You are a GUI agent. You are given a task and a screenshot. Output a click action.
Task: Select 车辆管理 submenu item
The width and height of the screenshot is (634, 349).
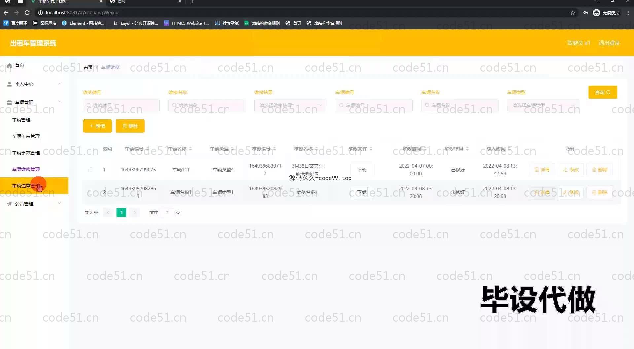[21, 120]
